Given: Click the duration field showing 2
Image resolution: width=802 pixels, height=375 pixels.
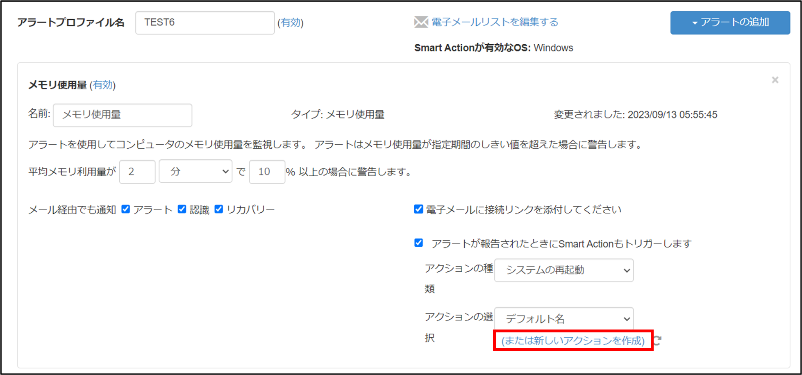Looking at the screenshot, I should click(x=137, y=171).
